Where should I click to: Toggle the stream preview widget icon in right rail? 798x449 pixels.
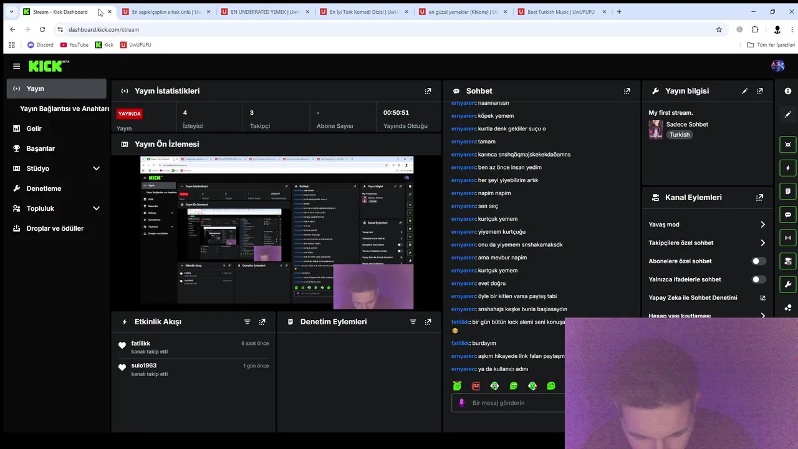coord(788,145)
